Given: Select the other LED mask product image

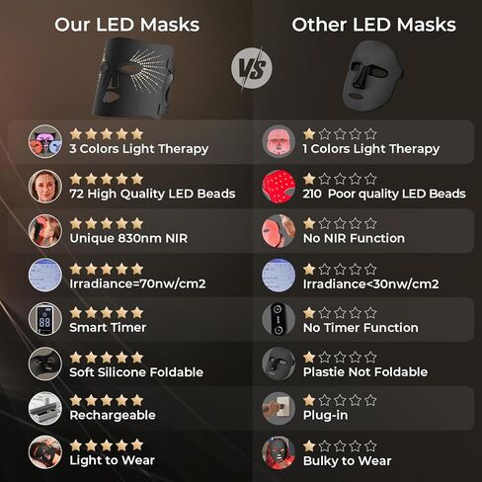Looking at the screenshot, I should click(x=372, y=75).
